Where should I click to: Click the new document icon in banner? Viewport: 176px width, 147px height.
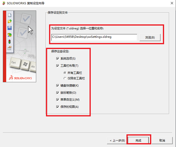10,15
